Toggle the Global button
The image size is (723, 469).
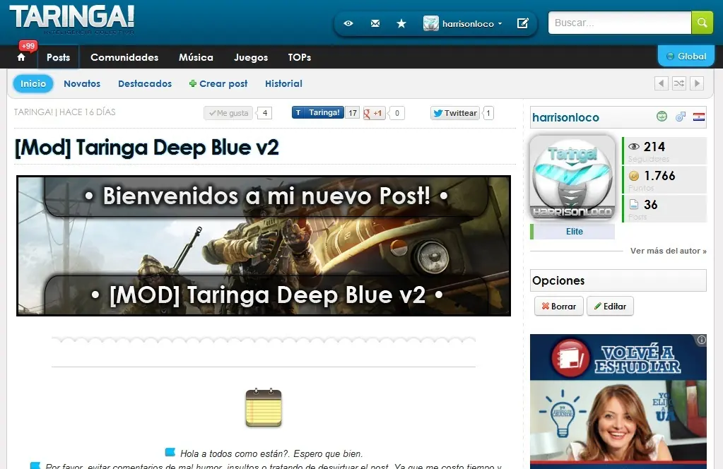pos(686,57)
